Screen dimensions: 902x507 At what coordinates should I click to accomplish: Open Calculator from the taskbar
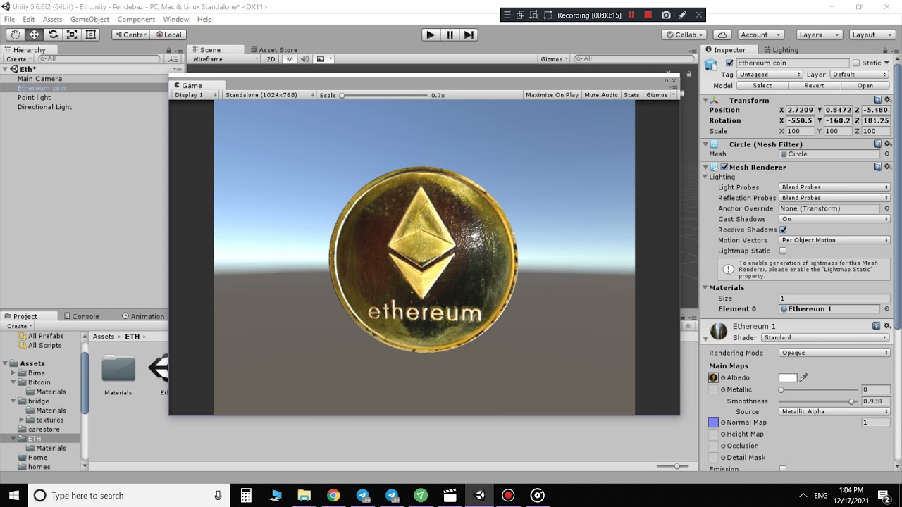click(x=246, y=496)
